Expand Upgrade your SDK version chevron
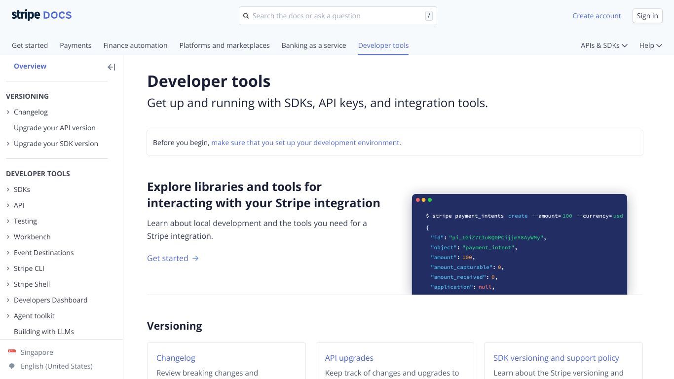674x379 pixels. (8, 144)
